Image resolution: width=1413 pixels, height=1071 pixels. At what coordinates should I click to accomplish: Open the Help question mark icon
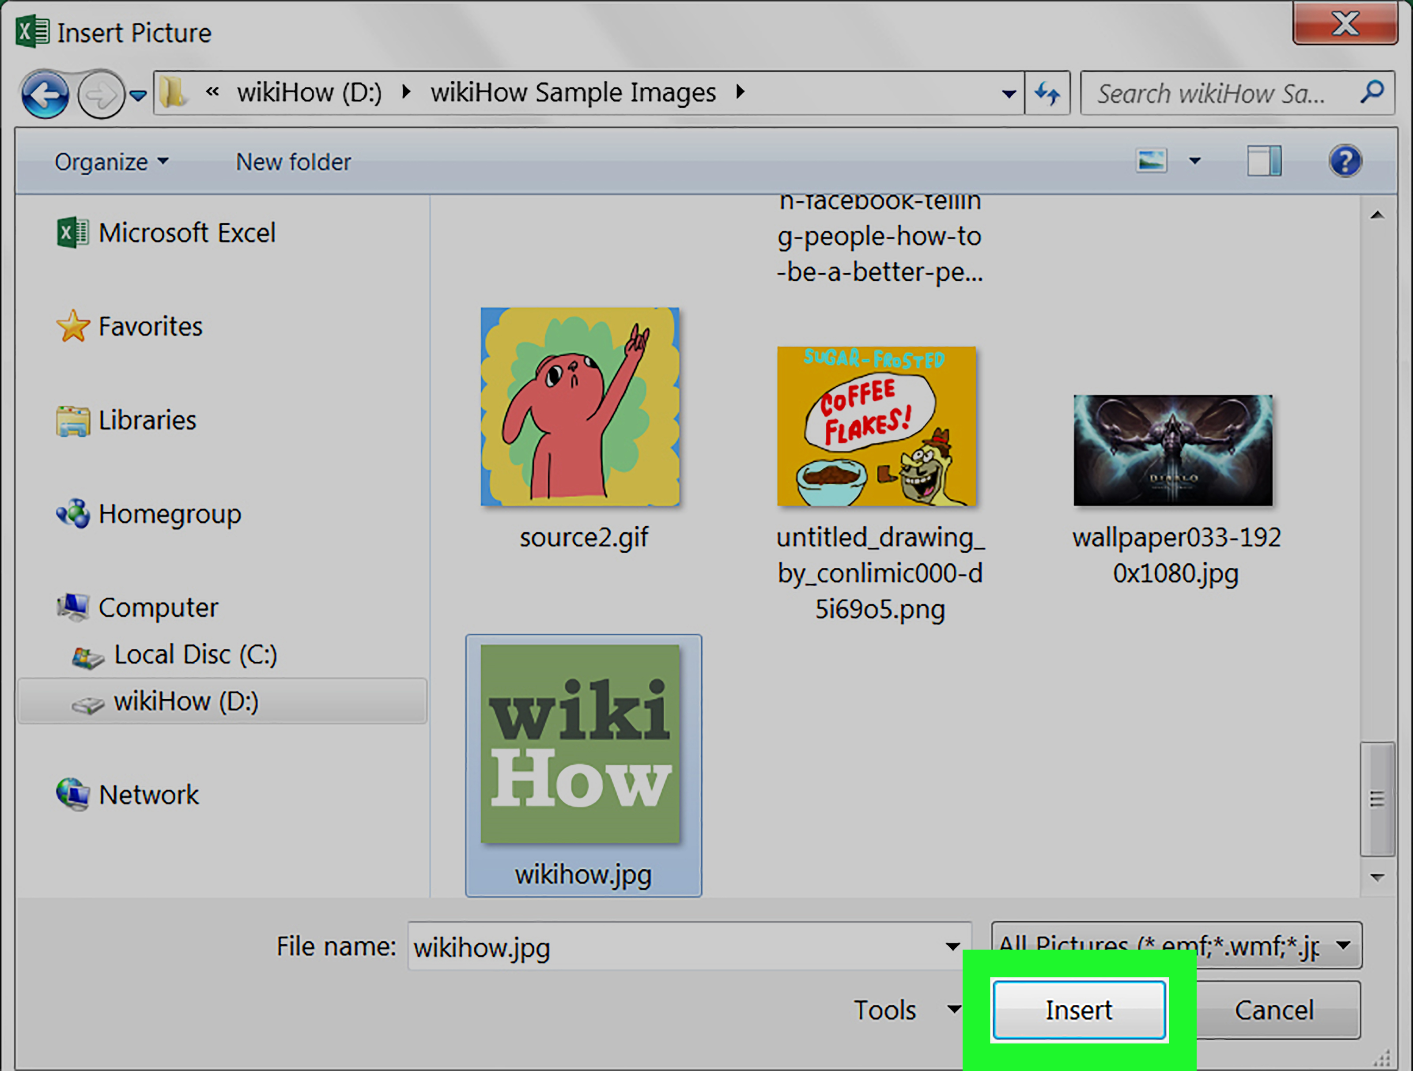point(1345,161)
